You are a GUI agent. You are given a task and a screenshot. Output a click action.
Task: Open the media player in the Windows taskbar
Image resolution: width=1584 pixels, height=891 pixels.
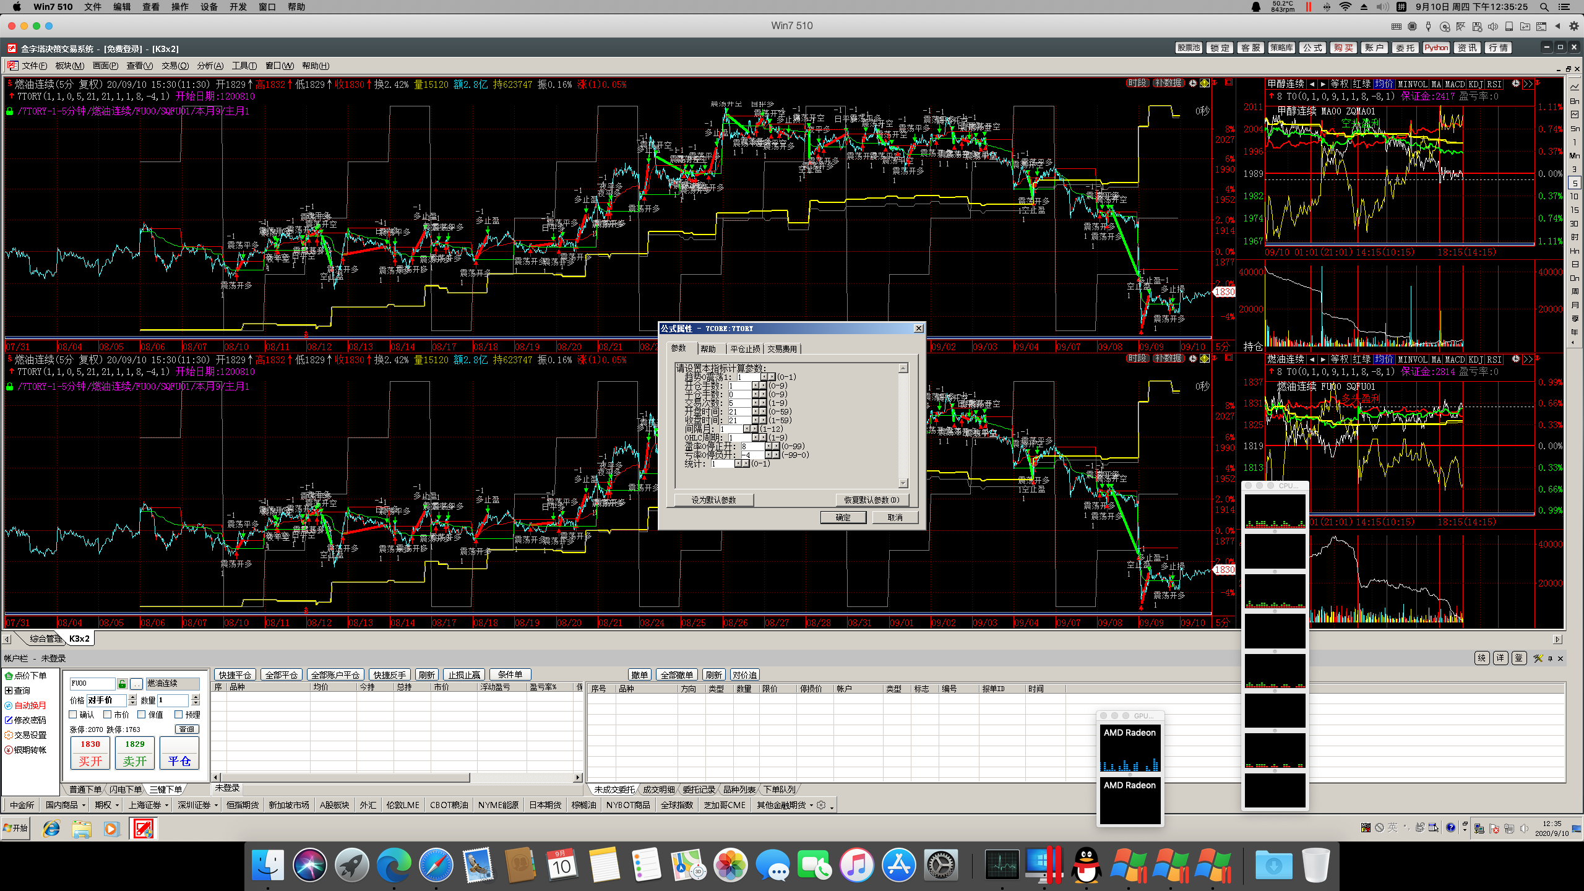click(x=111, y=829)
